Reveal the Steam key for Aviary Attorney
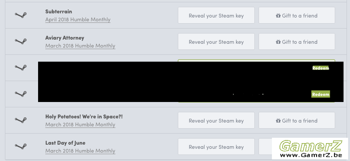The width and height of the screenshot is (350, 161). point(216,42)
